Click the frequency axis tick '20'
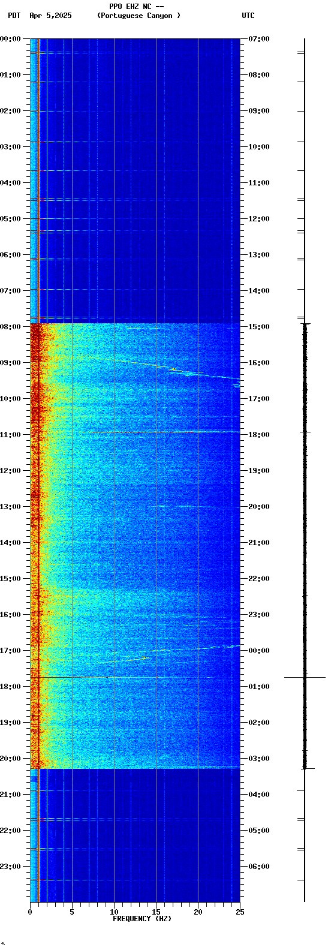The image size is (331, 950). pos(198,912)
